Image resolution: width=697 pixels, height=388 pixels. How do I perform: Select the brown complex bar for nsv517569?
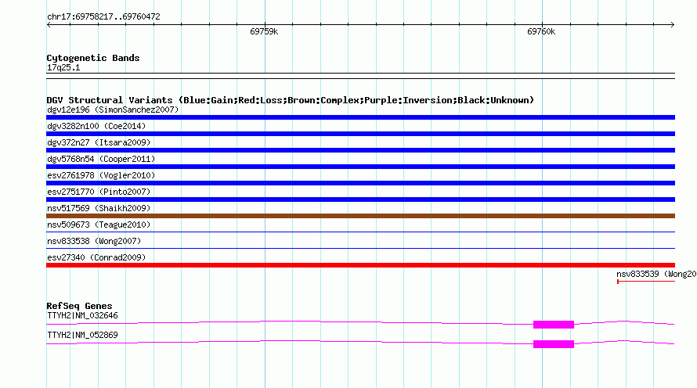coord(360,216)
